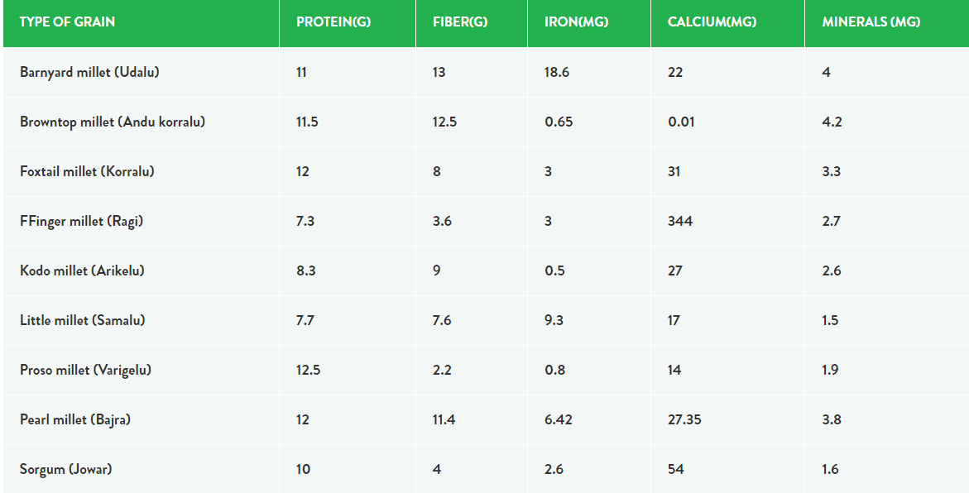Select the Foxtail millet (Korralu) row name
The height and width of the screenshot is (493, 969).
[87, 171]
